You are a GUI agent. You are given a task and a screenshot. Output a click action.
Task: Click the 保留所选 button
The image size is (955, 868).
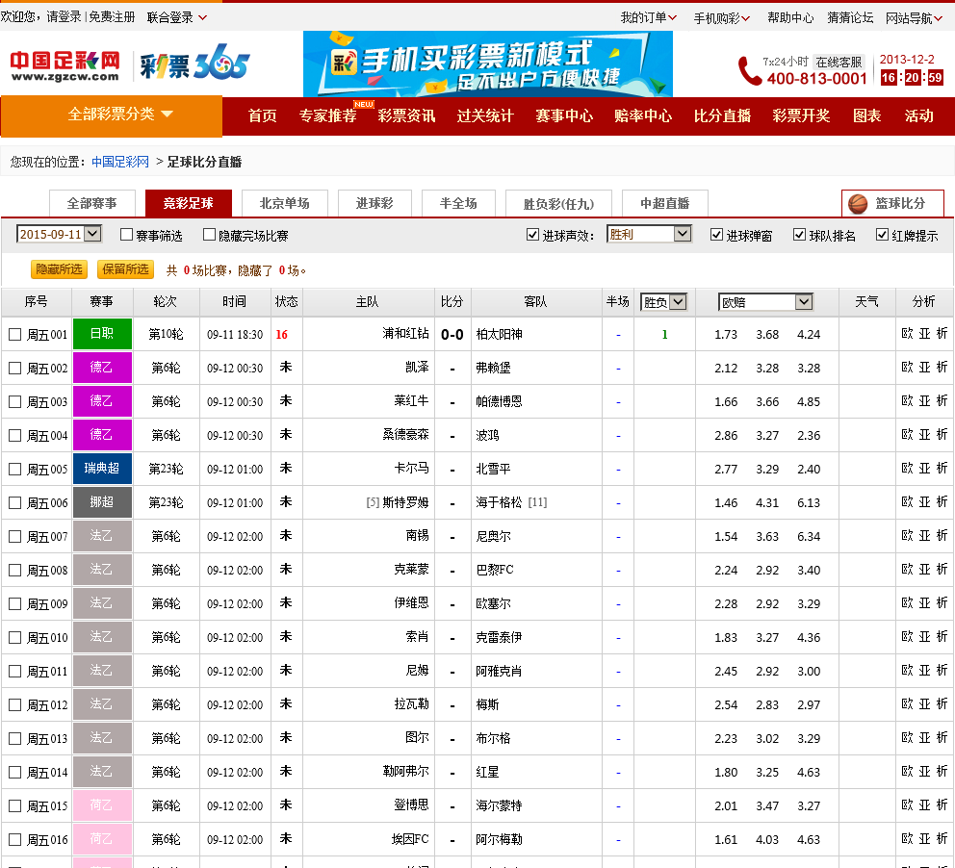pos(125,269)
